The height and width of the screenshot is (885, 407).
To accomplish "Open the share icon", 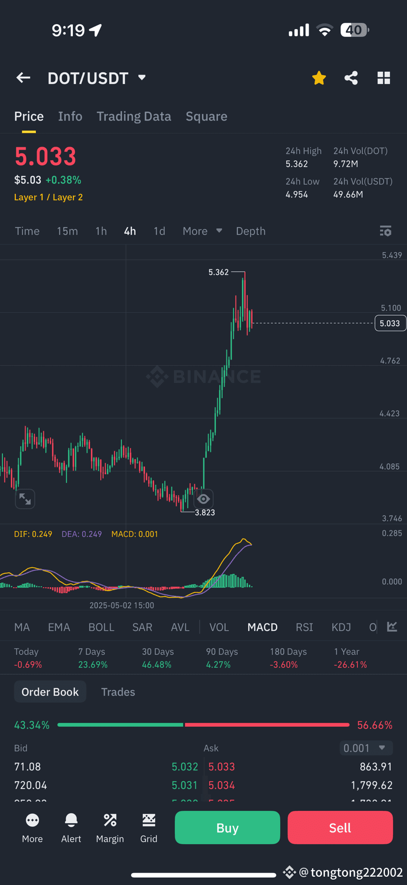I will (351, 78).
